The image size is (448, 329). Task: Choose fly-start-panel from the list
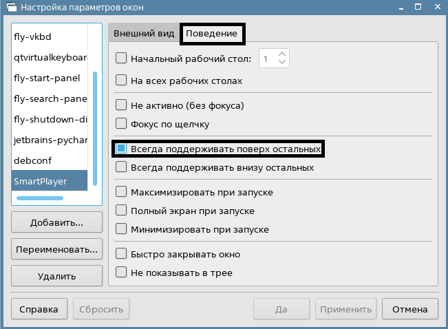50,77
